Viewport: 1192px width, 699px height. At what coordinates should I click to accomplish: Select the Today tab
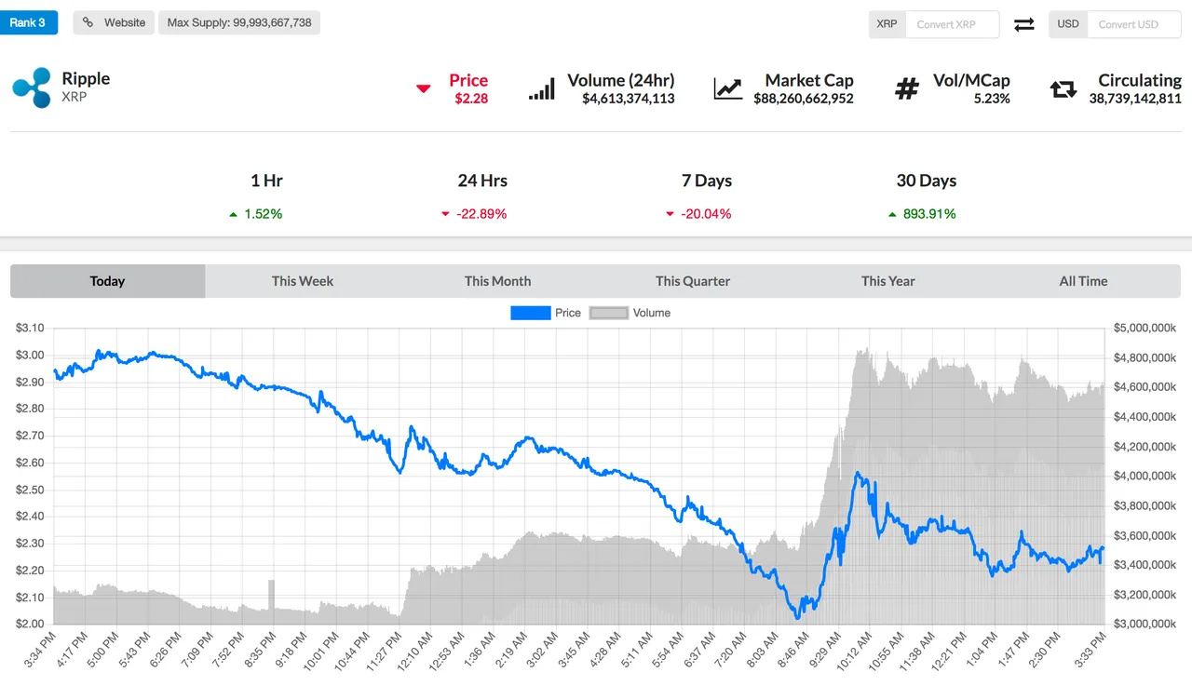click(108, 281)
